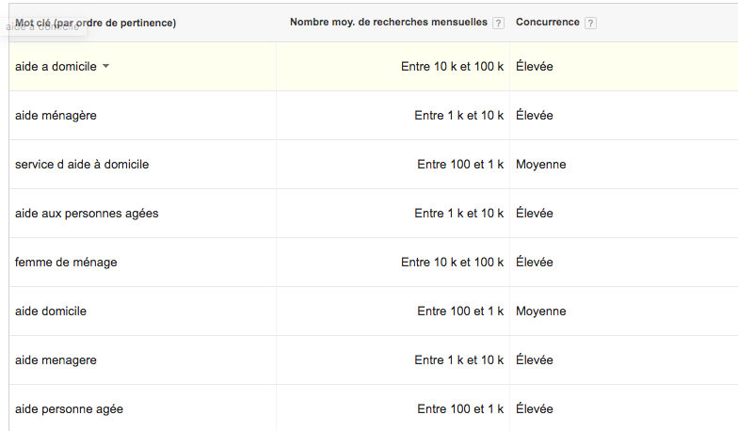This screenshot has height=431, width=738.
Task: Click search volume for aide personne agée
Action: [460, 408]
